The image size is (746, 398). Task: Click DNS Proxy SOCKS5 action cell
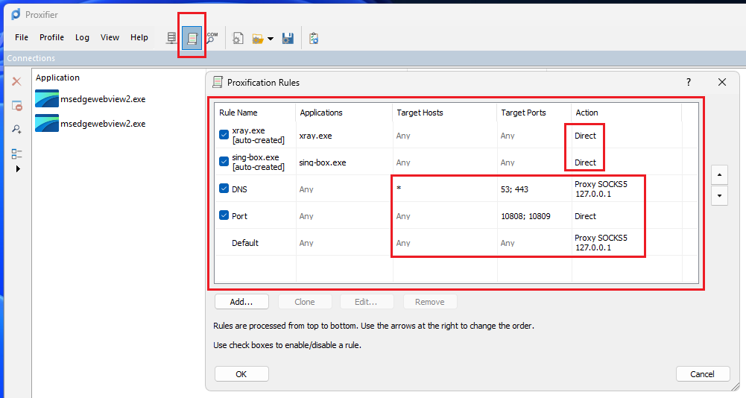click(601, 189)
